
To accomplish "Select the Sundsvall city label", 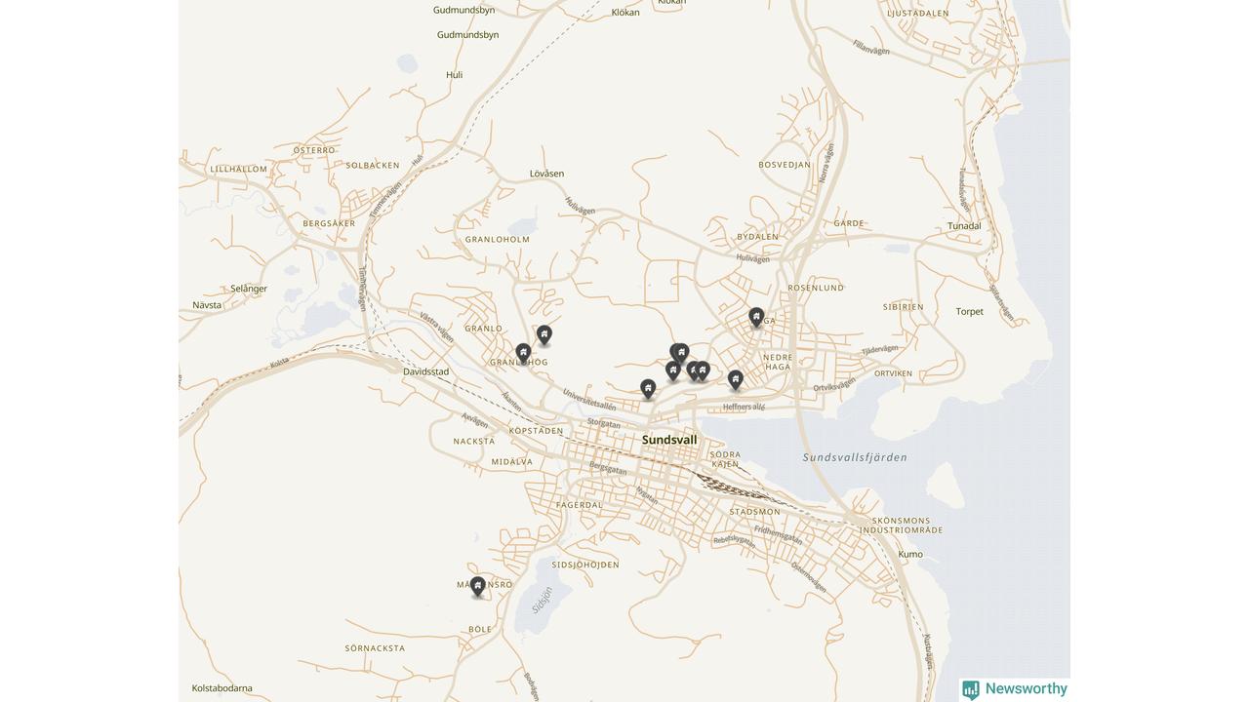I will click(669, 440).
